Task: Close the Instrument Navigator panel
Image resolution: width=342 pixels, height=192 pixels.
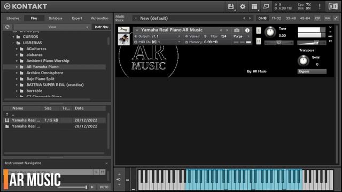Action: (106, 163)
